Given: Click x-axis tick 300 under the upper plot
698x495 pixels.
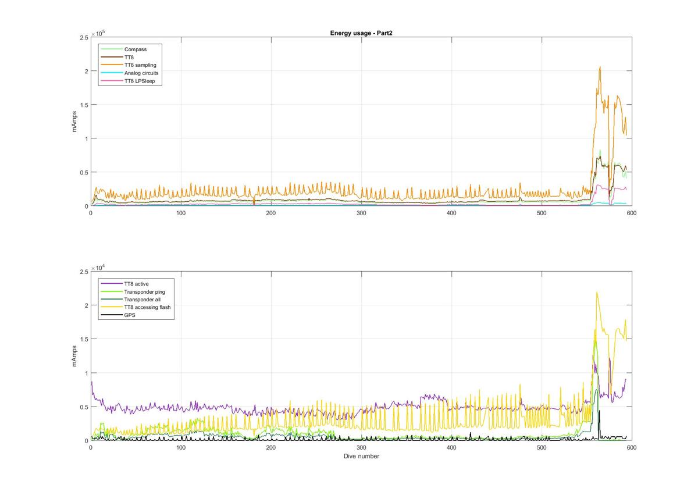Looking at the screenshot, I should point(361,213).
